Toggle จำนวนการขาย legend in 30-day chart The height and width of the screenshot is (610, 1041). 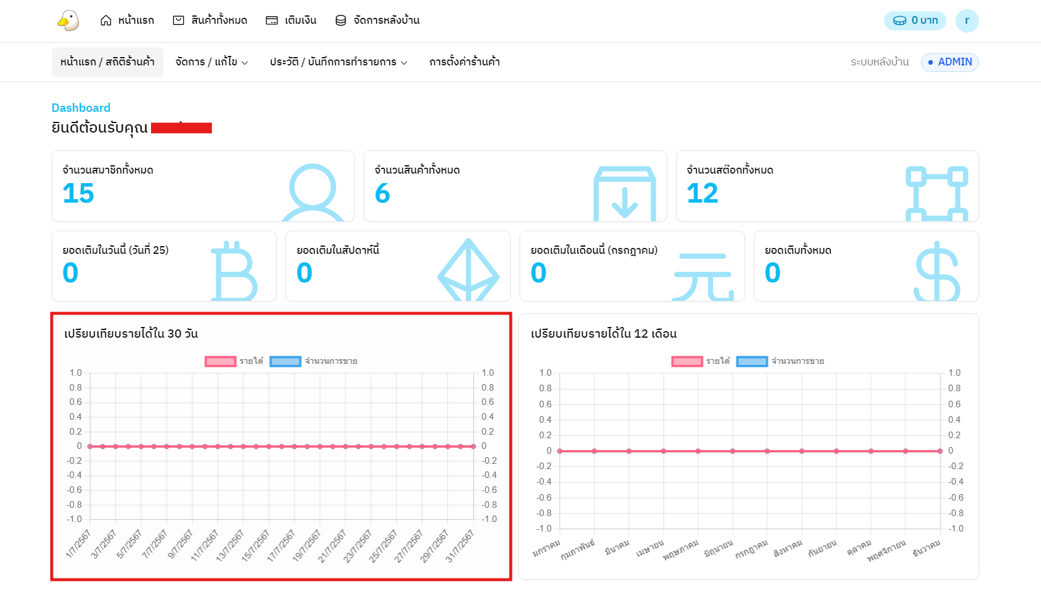coord(313,361)
